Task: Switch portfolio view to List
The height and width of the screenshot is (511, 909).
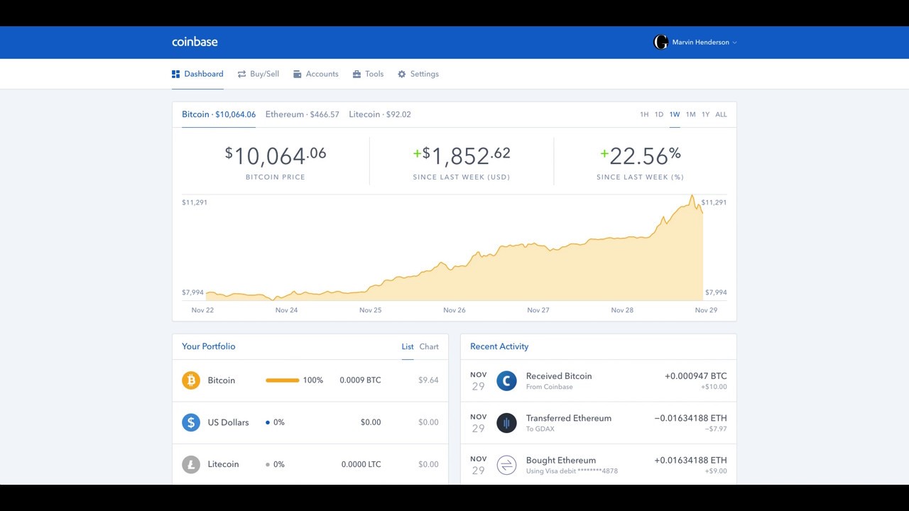Action: 408,346
